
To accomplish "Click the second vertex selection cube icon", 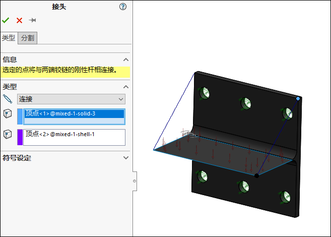I will tap(8, 134).
